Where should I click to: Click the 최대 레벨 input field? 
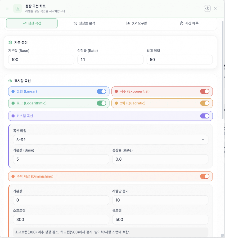tap(179, 60)
